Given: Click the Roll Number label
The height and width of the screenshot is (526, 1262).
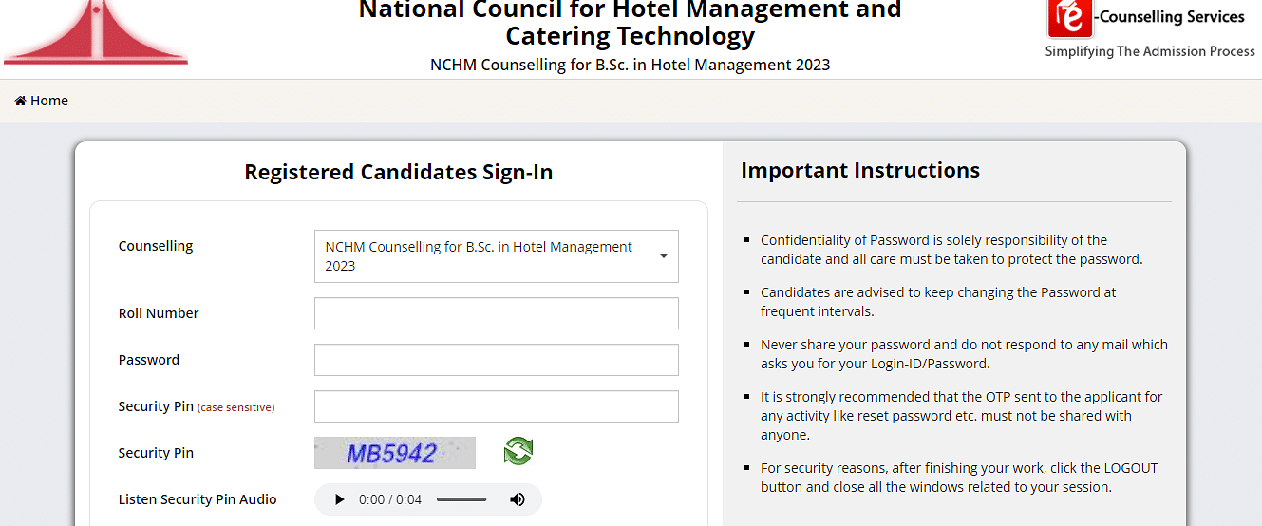Looking at the screenshot, I should [x=159, y=313].
